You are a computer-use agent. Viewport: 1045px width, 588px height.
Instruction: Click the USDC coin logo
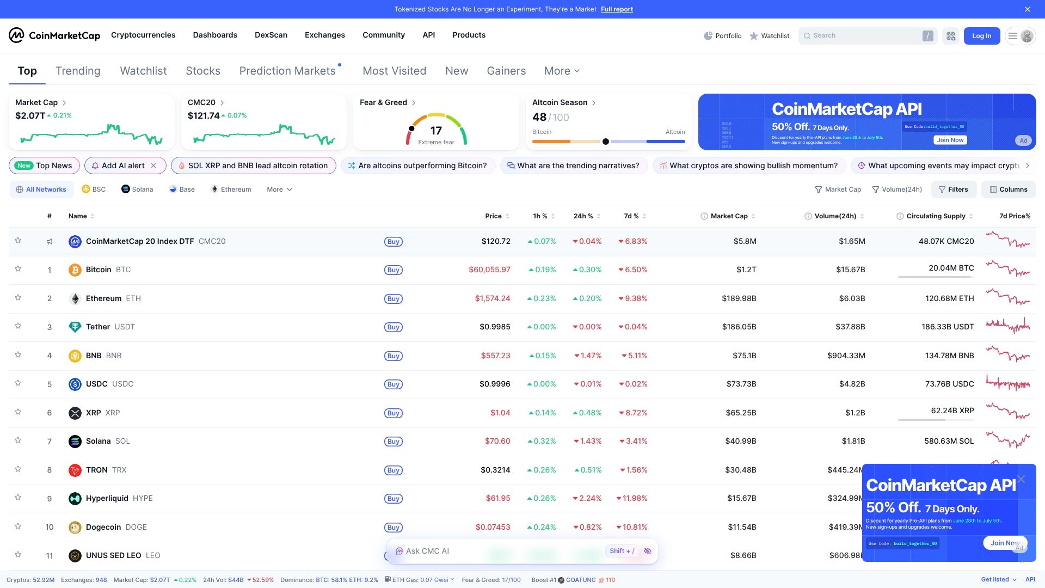click(75, 384)
